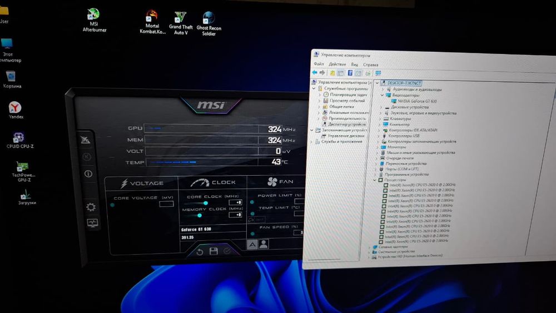This screenshot has width=556, height=313.
Task: Click Back arrow in Computer Management toolbar
Action: tap(315, 73)
